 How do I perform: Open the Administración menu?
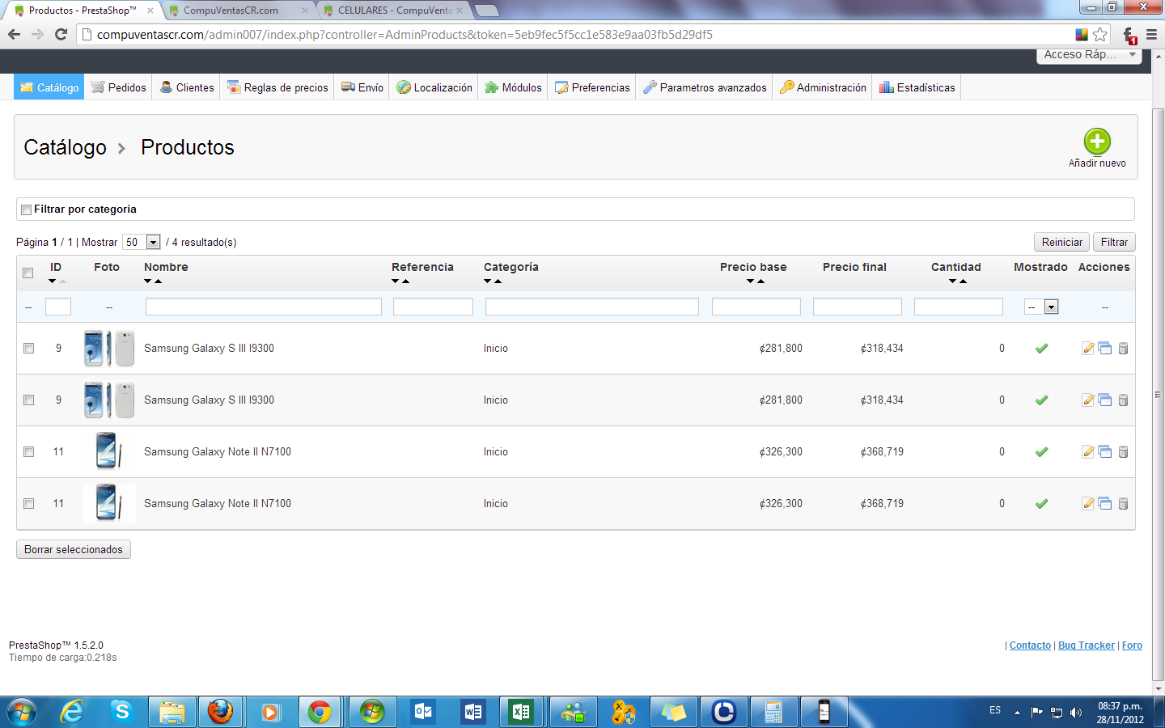(823, 87)
